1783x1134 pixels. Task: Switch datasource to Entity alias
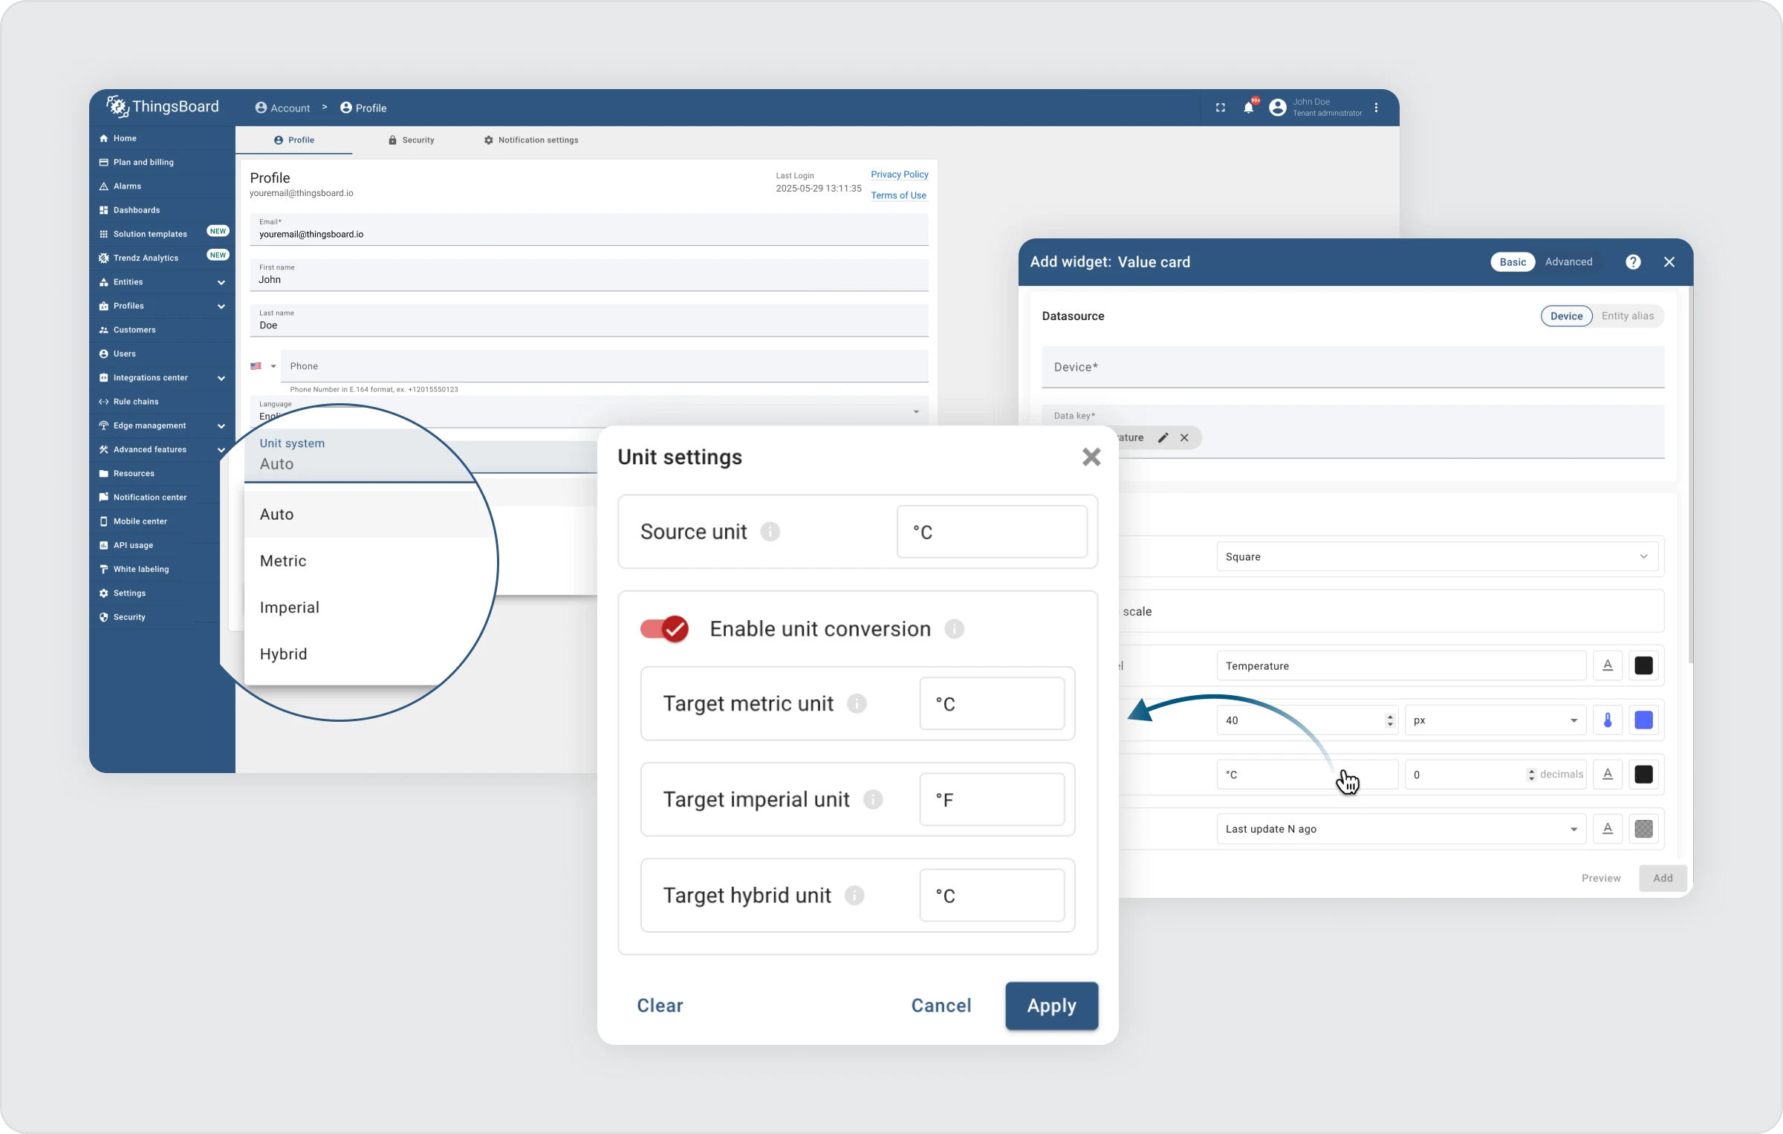1627,316
